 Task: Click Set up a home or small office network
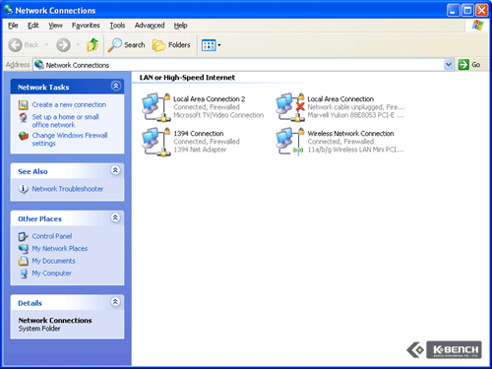[65, 121]
